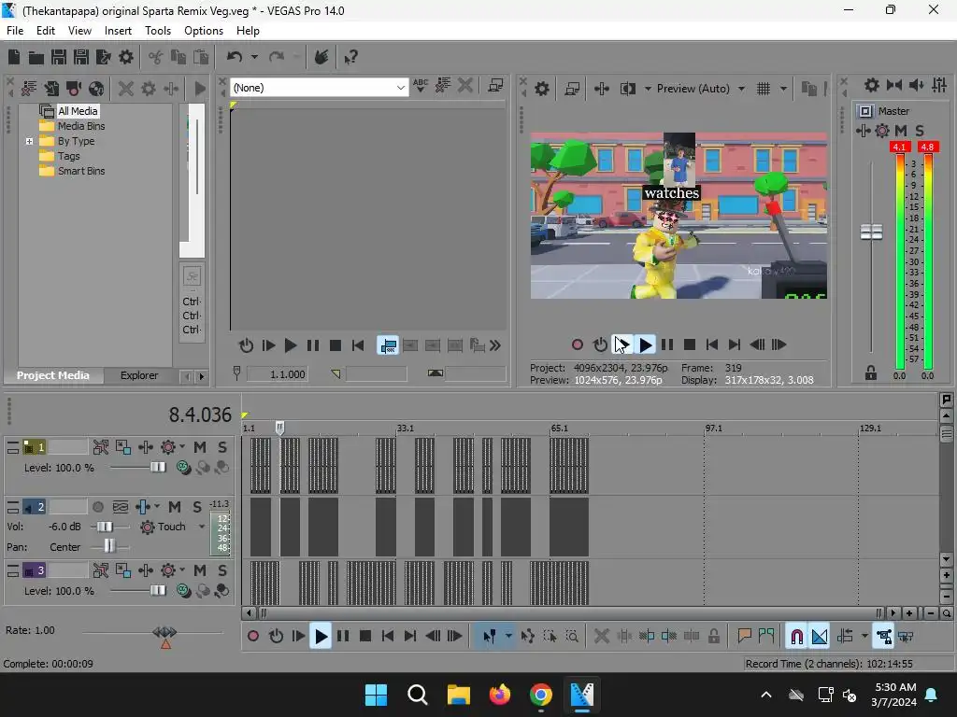Image resolution: width=957 pixels, height=717 pixels.
Task: Click the trimmer 1.1.000 position field
Action: pyautogui.click(x=277, y=374)
